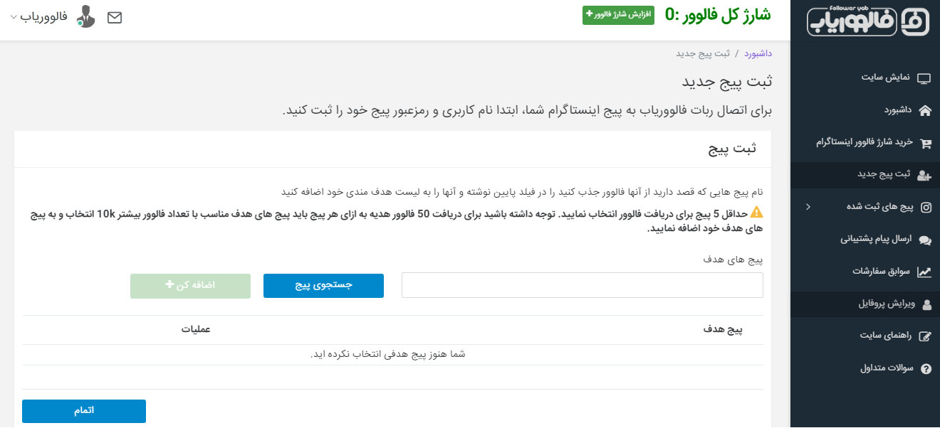Open the فالووریاب user dropdown chevron
Viewport: 940px width, 428px height.
click(14, 16)
